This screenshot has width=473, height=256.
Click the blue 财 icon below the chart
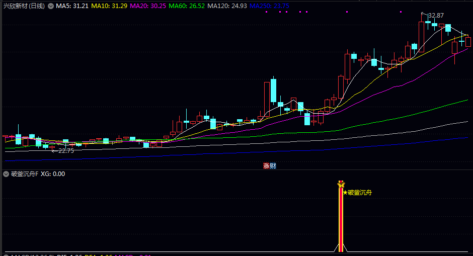[273, 166]
